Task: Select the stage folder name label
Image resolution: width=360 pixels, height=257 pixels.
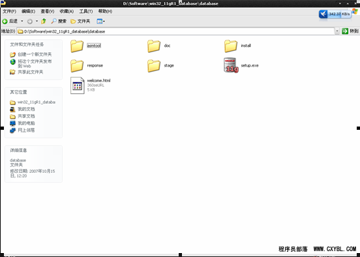Action: tap(169, 65)
